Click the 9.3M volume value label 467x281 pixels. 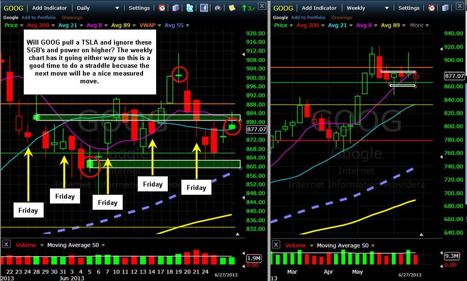click(451, 256)
